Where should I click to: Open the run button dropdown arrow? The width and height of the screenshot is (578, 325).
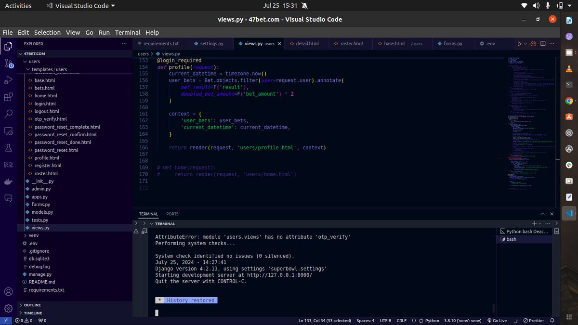pos(525,43)
